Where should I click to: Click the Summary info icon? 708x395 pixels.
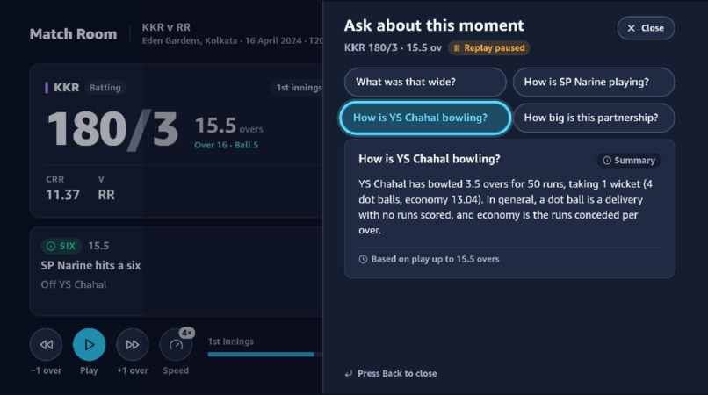tap(607, 161)
